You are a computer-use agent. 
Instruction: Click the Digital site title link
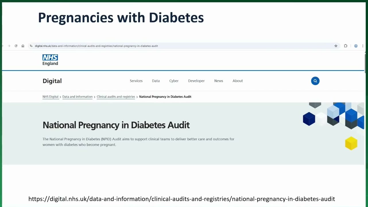click(52, 81)
